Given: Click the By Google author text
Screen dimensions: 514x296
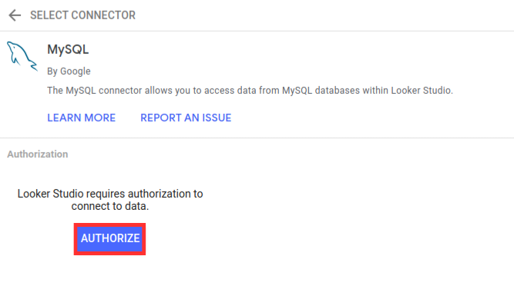Looking at the screenshot, I should [x=69, y=72].
